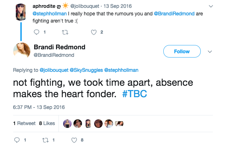Open Brandi Redmond's profile picture
Screen dimensions: 225x154
click(22, 51)
